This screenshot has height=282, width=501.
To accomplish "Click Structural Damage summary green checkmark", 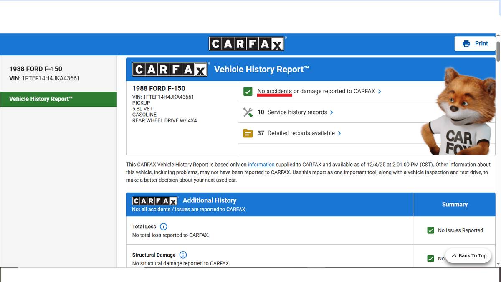I will tap(430, 259).
